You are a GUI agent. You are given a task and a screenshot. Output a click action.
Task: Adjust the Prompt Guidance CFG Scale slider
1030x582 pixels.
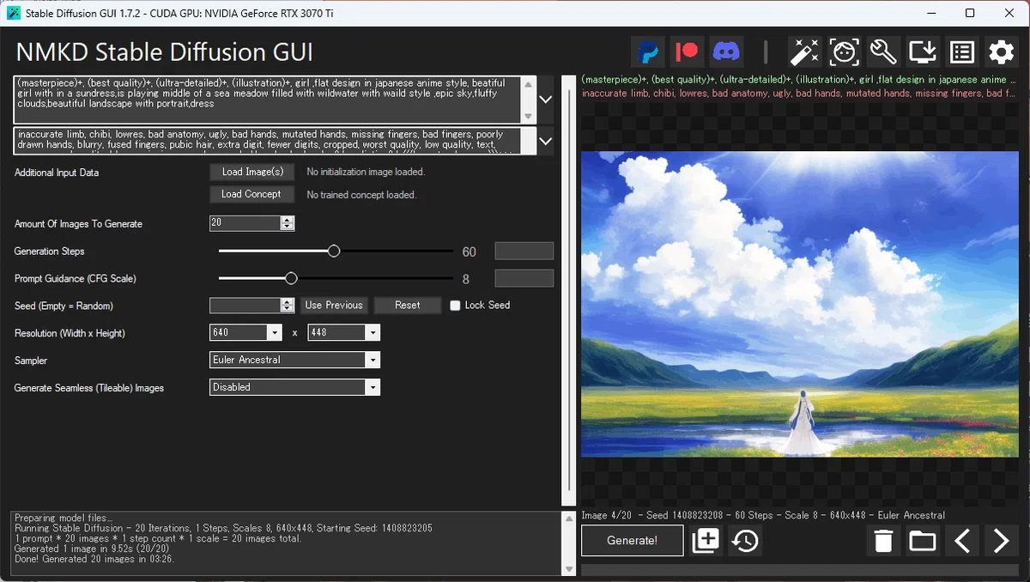pos(291,278)
